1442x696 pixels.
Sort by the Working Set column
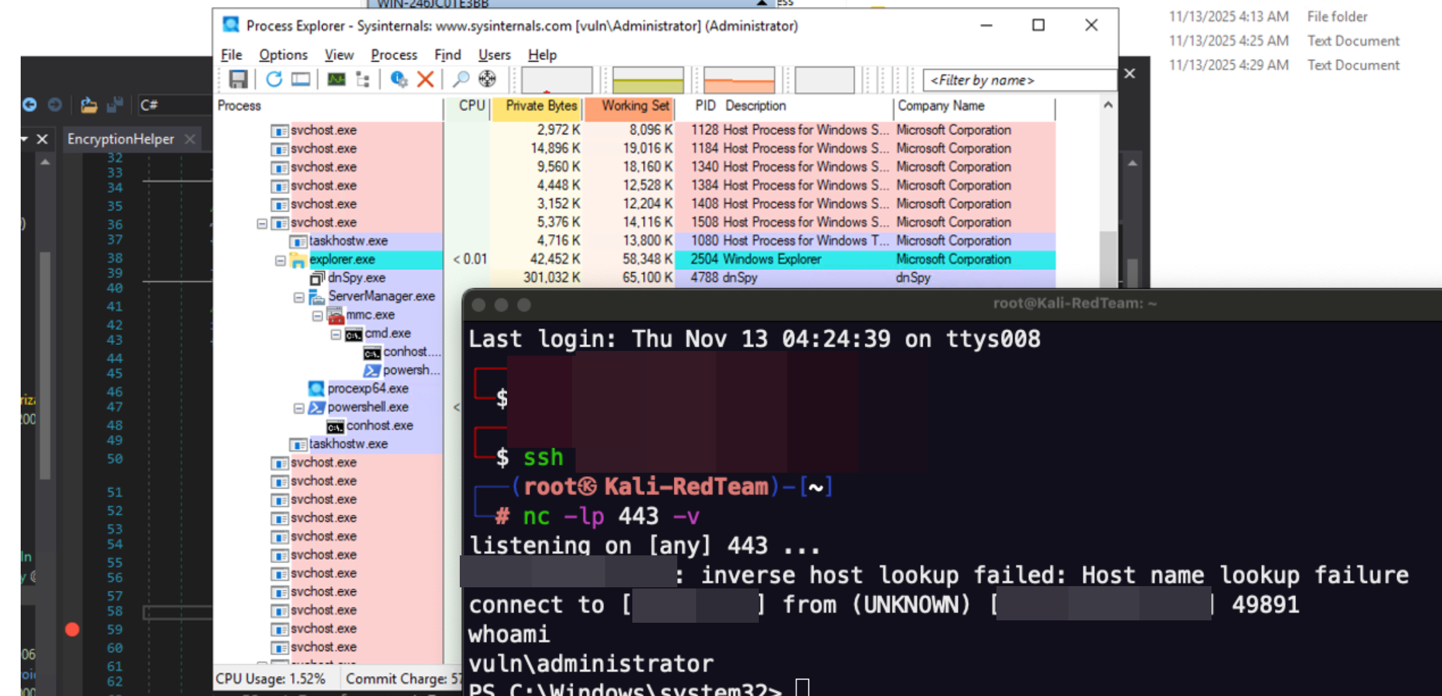pos(630,106)
